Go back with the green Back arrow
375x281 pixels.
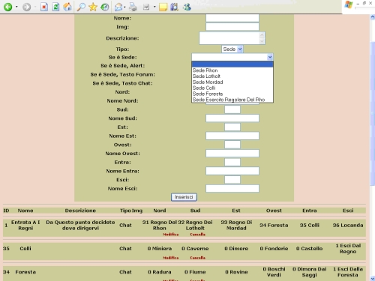7,7
